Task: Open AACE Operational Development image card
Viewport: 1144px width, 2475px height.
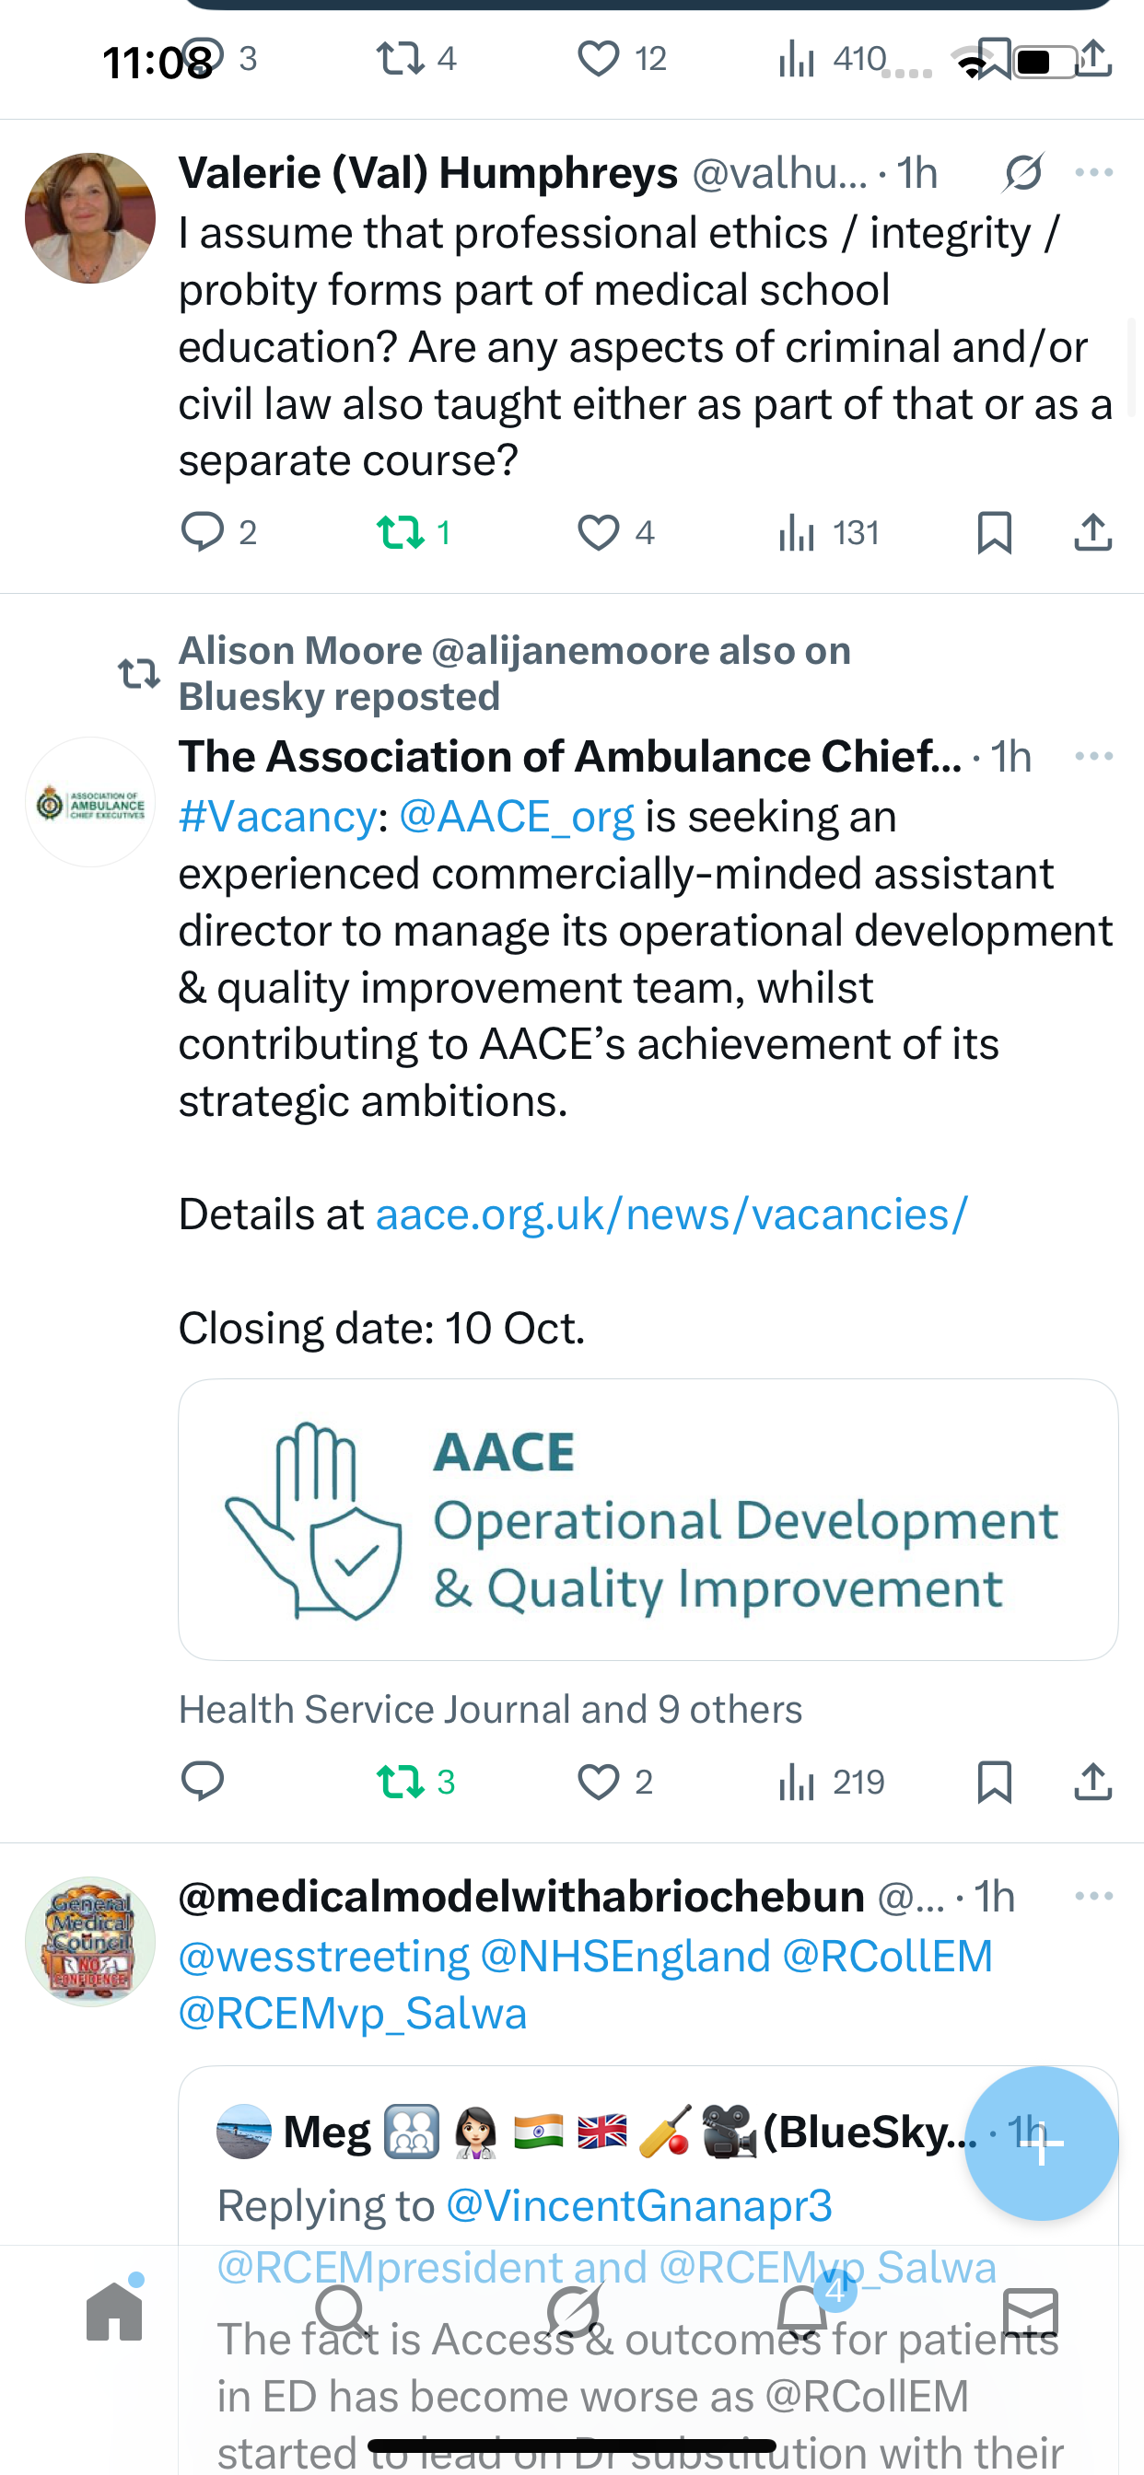Action: coord(648,1519)
